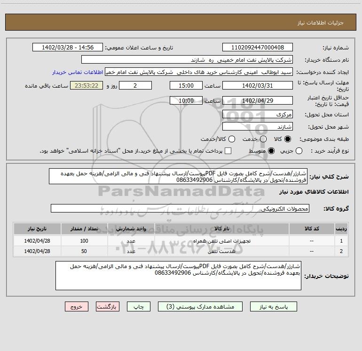
Task: Open the اطلاعات تماس خریدار link
Action: click(78, 72)
